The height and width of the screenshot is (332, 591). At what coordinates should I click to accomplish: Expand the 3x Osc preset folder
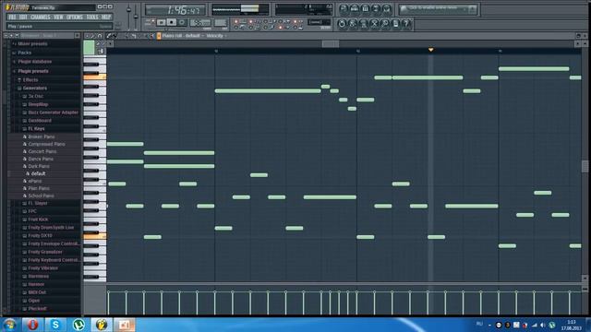35,96
